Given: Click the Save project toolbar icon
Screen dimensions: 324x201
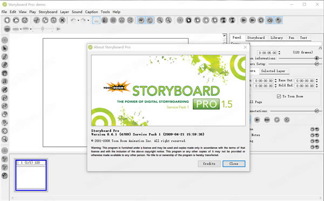Looking at the screenshot, I should click(x=25, y=20).
